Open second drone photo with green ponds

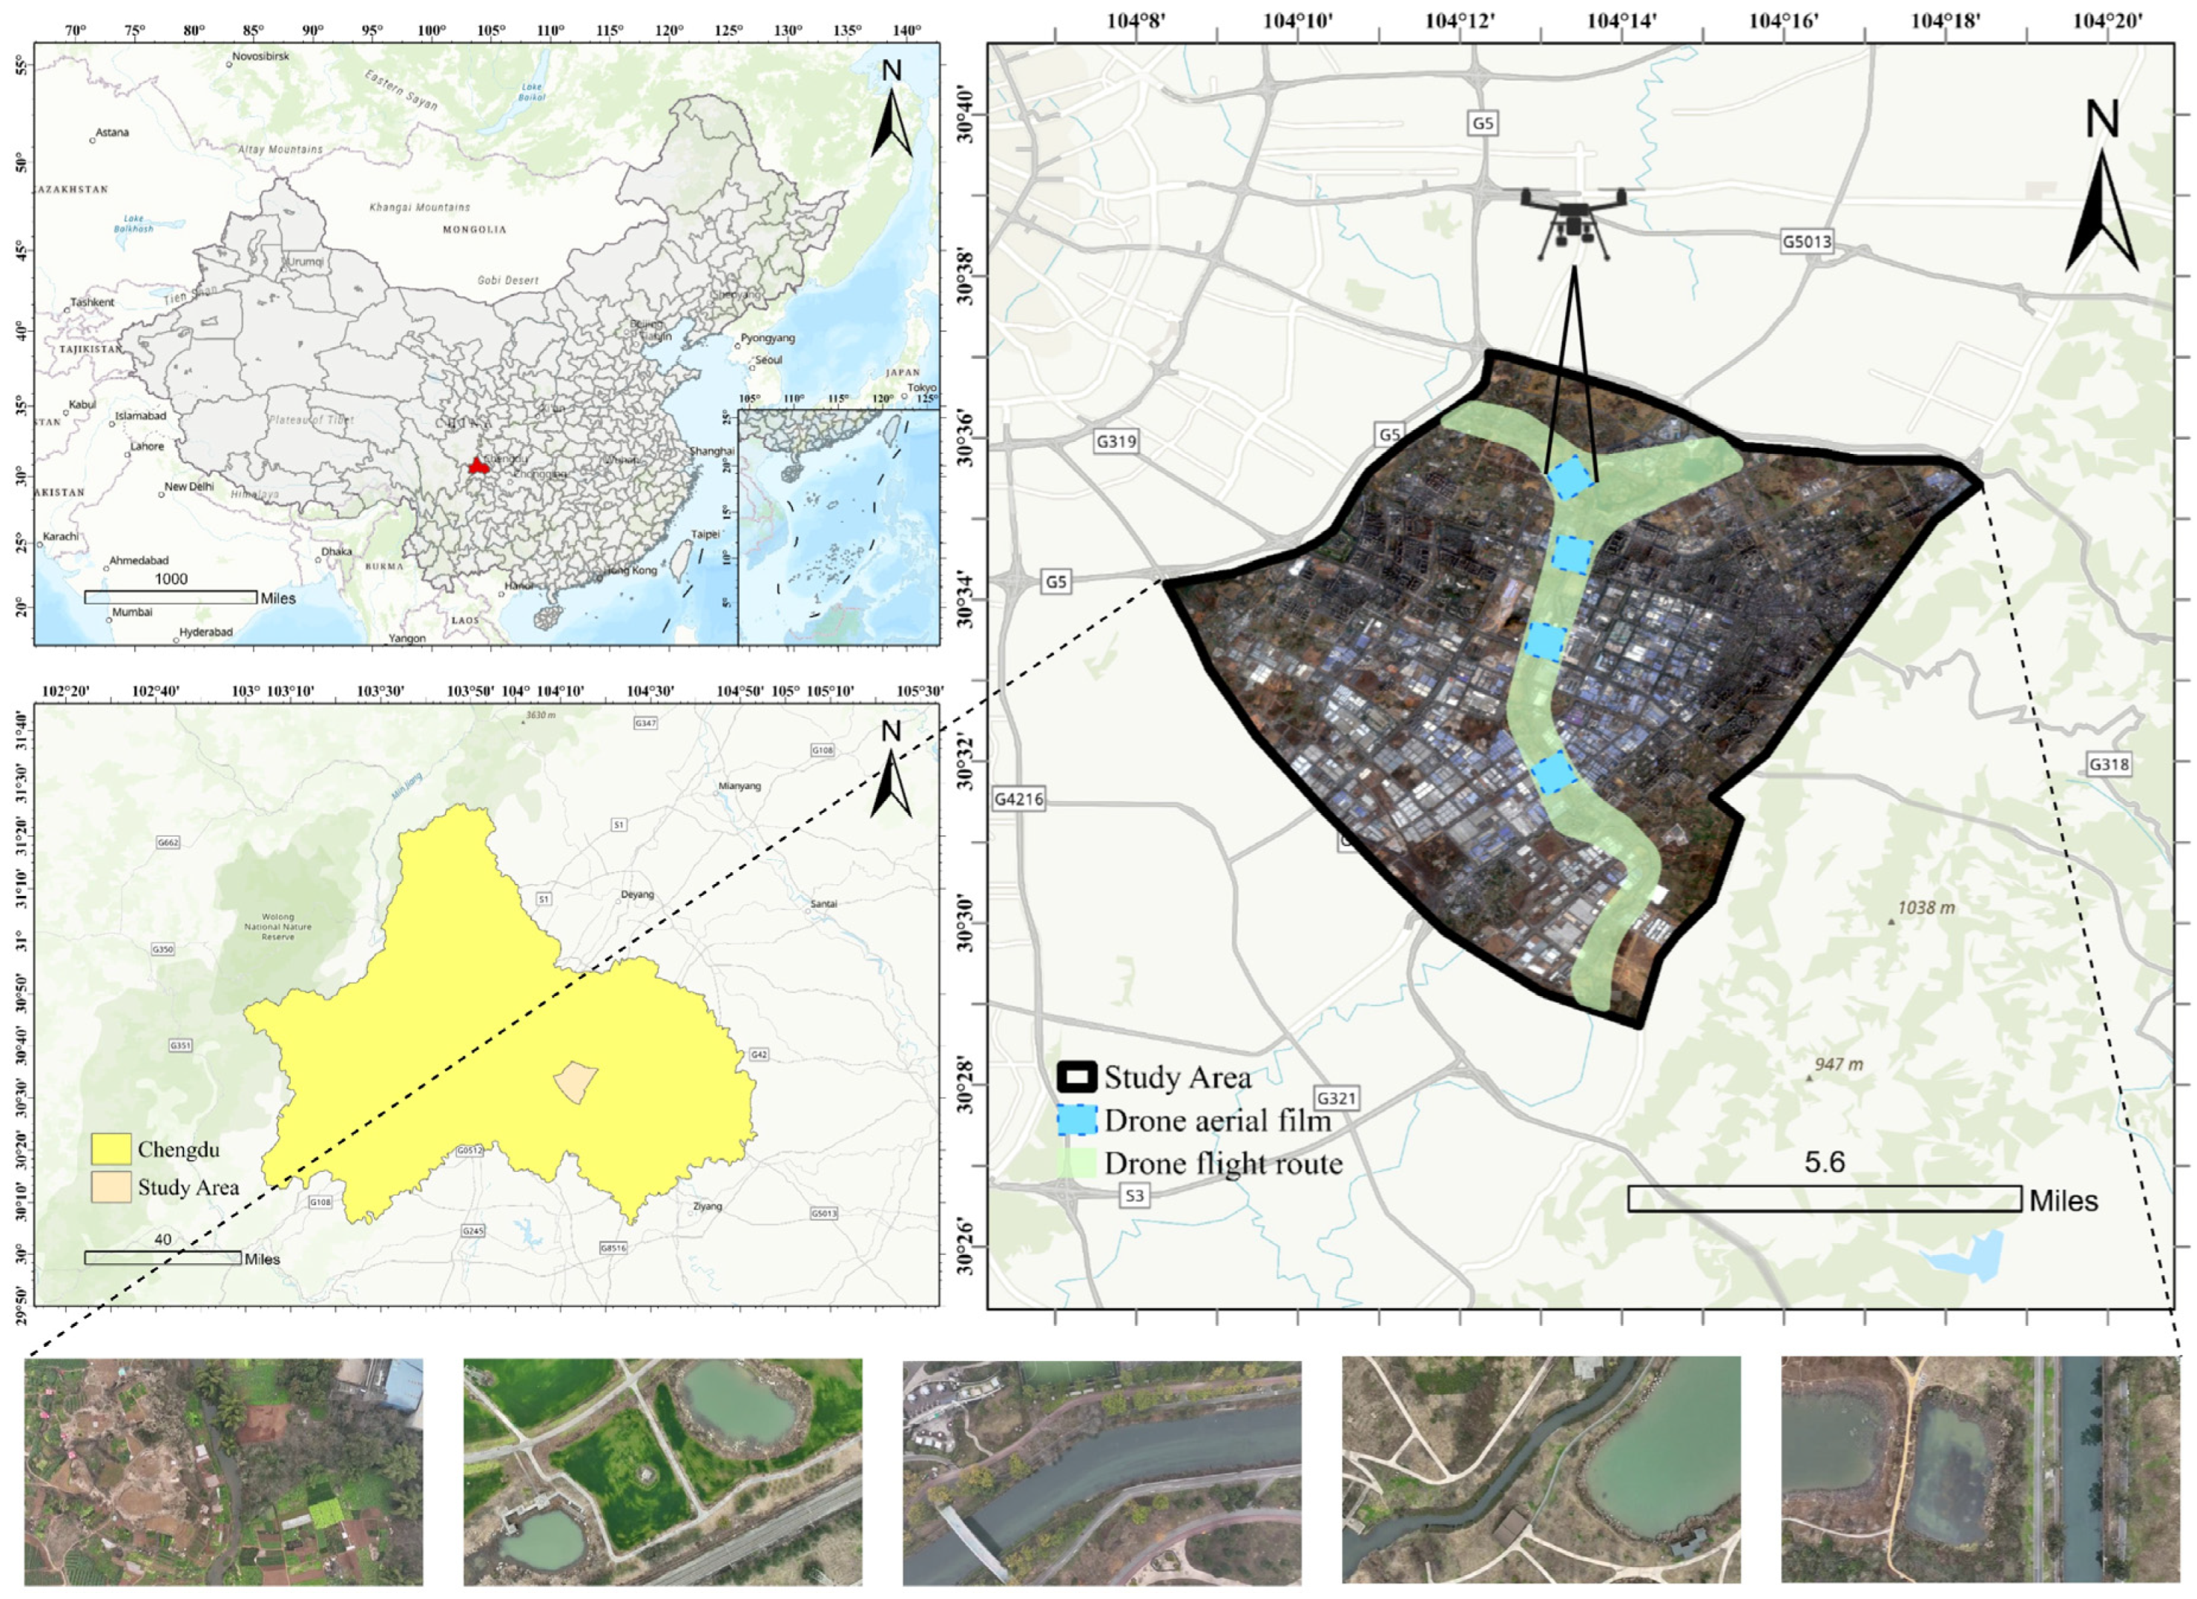click(662, 1471)
